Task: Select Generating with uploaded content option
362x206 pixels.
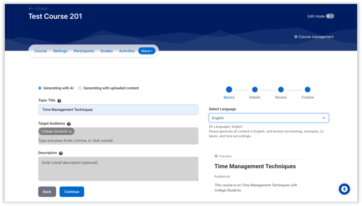Action: 80,88
